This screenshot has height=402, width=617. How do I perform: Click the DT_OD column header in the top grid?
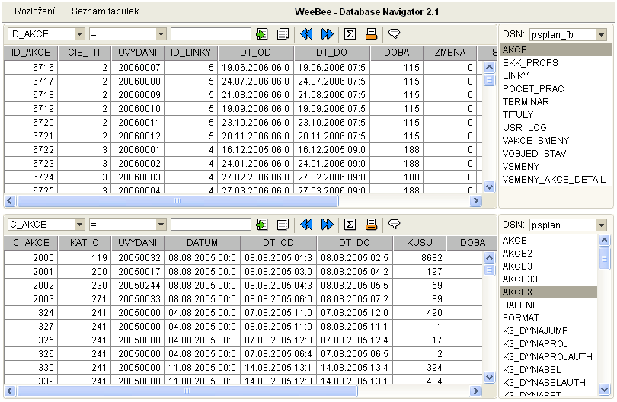(x=256, y=53)
